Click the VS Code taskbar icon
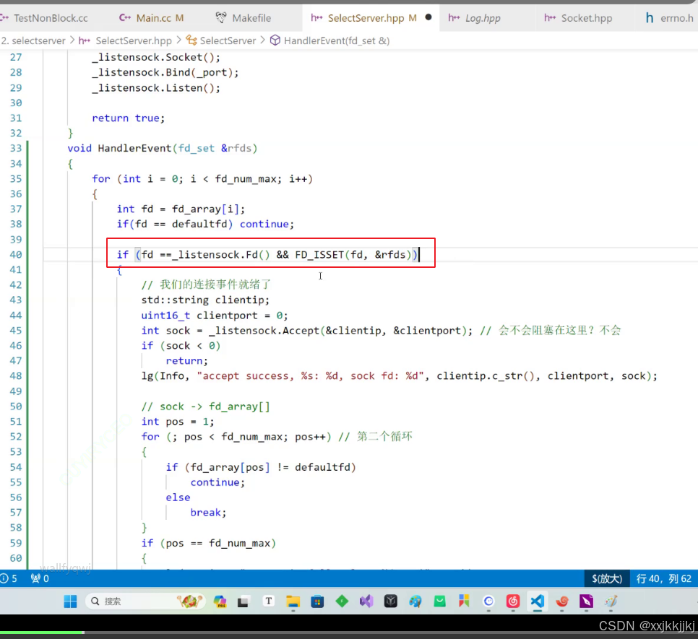The image size is (698, 639). (x=538, y=601)
